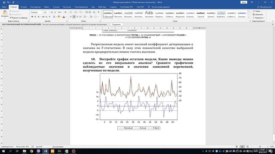This screenshot has width=275, height=154.
Task: Save the document from the quick access toolbar
Action: point(4,2)
